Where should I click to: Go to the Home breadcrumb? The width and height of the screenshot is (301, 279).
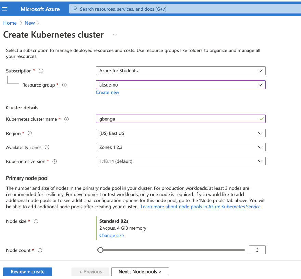coord(10,23)
